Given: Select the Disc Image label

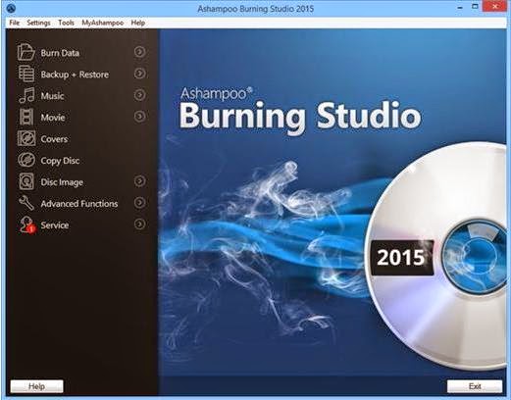Looking at the screenshot, I should (x=62, y=182).
